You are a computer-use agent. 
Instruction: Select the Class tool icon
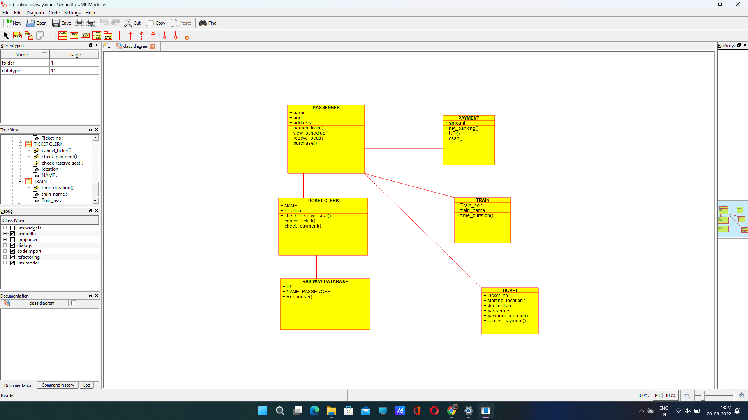[x=62, y=36]
